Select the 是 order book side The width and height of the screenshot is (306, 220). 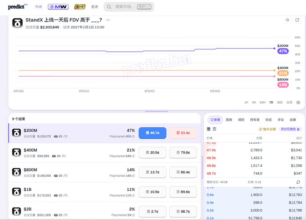click(209, 129)
